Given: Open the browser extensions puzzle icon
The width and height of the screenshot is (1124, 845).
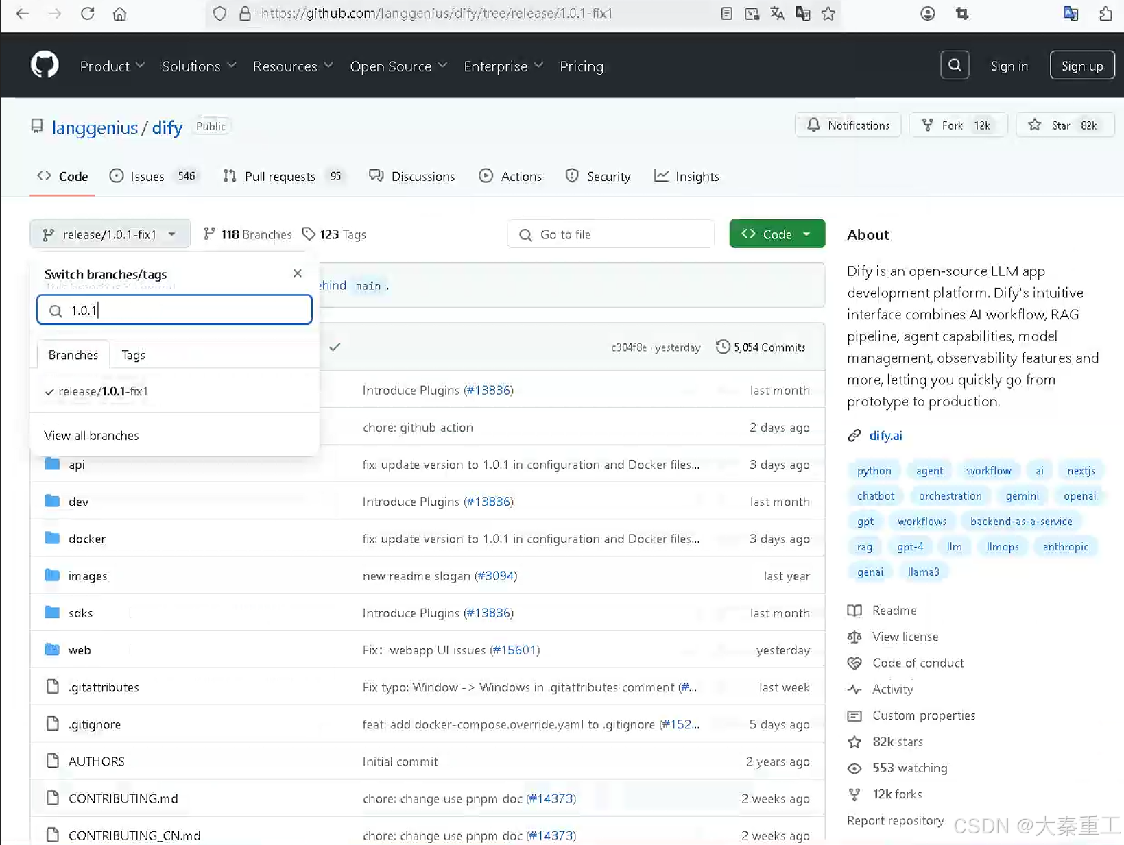Looking at the screenshot, I should coord(1105,13).
